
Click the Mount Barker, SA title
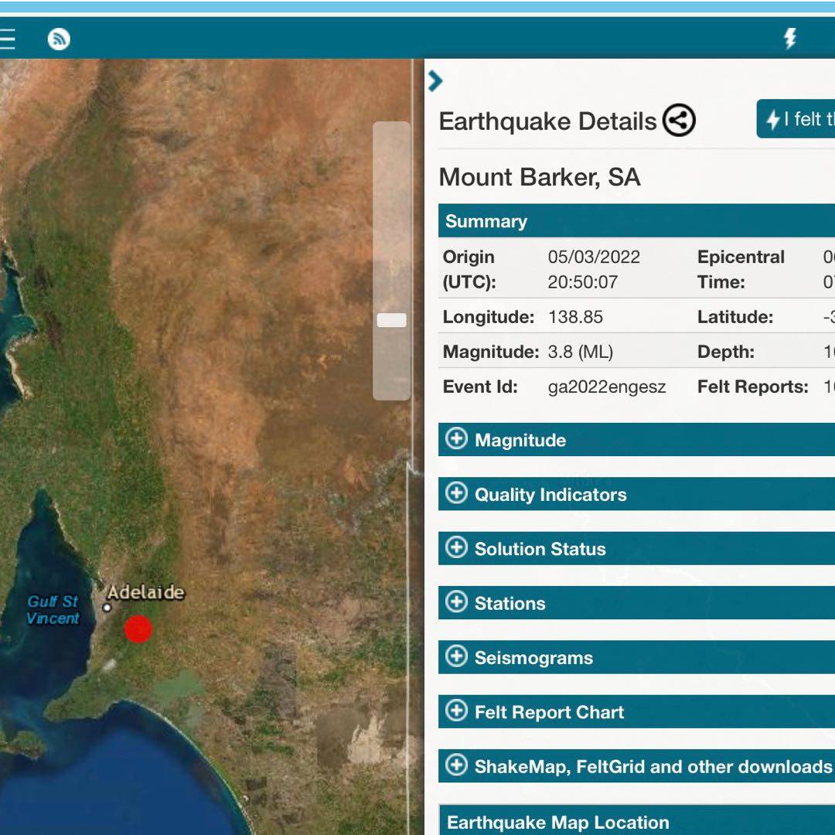pos(540,177)
